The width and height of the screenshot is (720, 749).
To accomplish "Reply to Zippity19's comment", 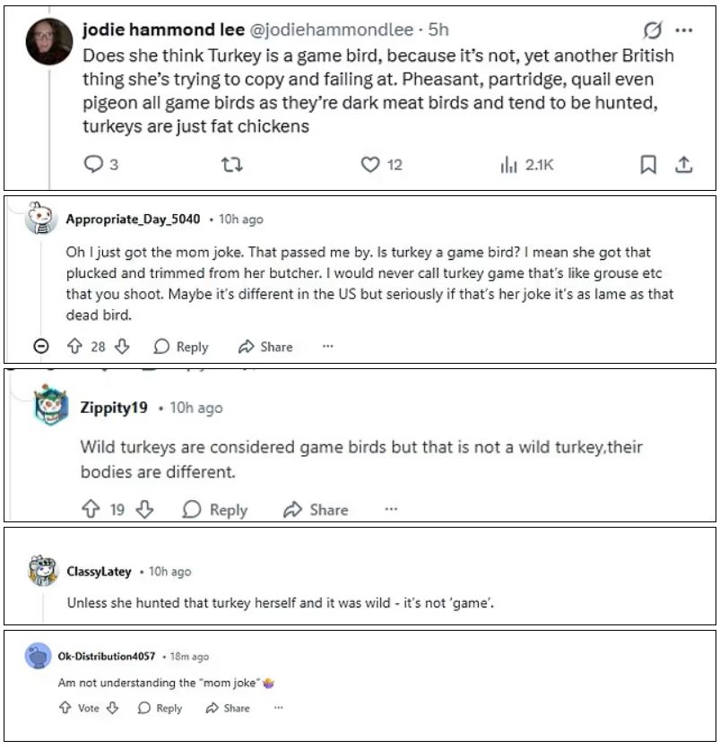I will point(215,510).
